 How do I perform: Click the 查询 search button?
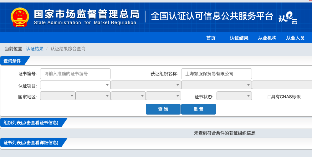pyautogui.click(x=163, y=109)
